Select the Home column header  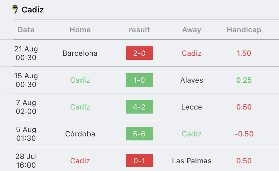80,30
